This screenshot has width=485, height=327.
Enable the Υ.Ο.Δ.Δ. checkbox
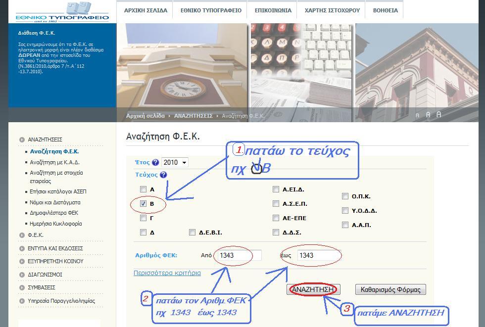[x=345, y=210]
